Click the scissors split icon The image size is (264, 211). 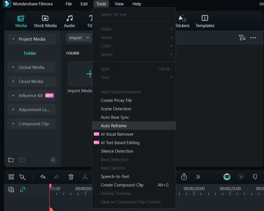pos(85,177)
